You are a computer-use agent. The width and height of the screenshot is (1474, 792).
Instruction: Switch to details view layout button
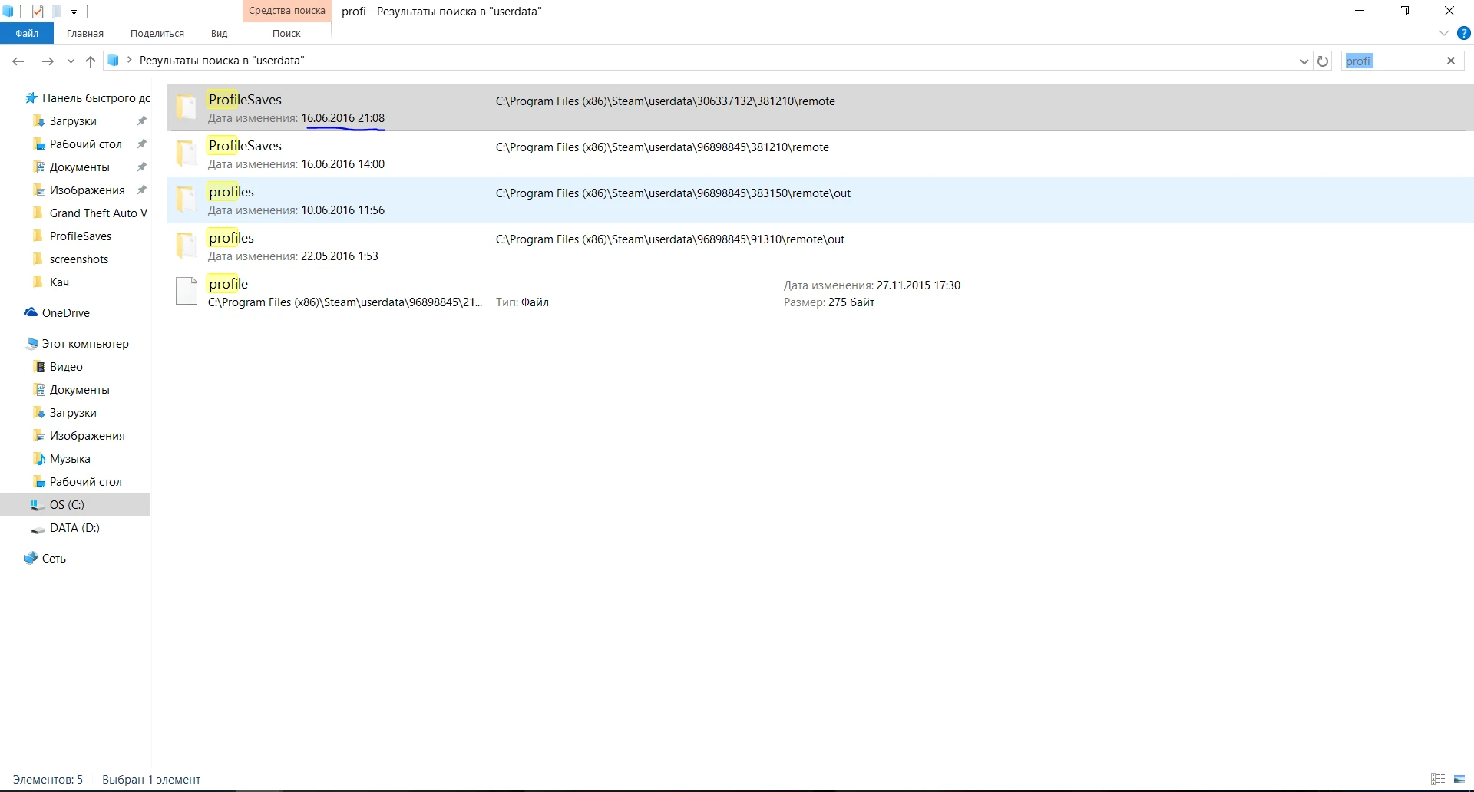pyautogui.click(x=1438, y=779)
